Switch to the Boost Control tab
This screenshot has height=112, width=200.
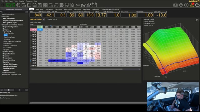pyautogui.click(x=68, y=9)
